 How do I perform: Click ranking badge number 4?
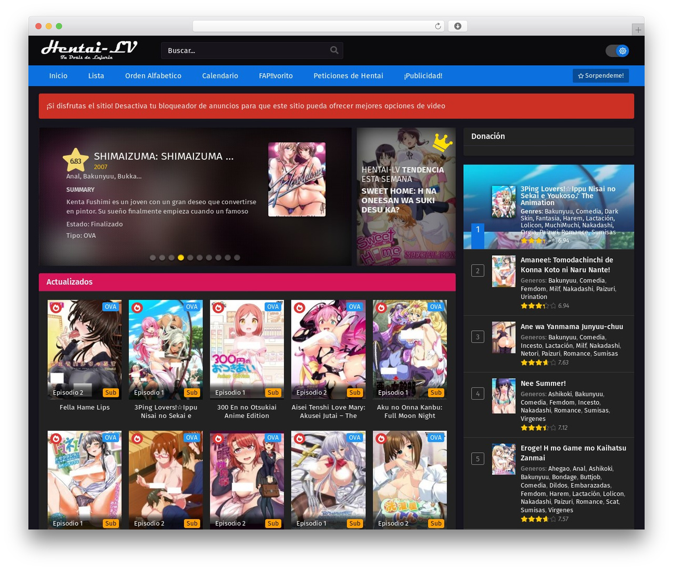(477, 393)
